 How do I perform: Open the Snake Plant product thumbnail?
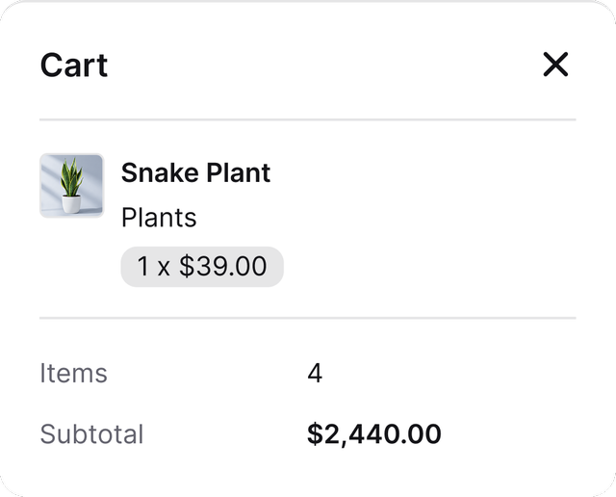click(x=71, y=186)
